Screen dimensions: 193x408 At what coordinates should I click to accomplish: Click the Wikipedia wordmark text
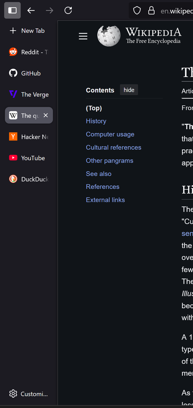[153, 32]
